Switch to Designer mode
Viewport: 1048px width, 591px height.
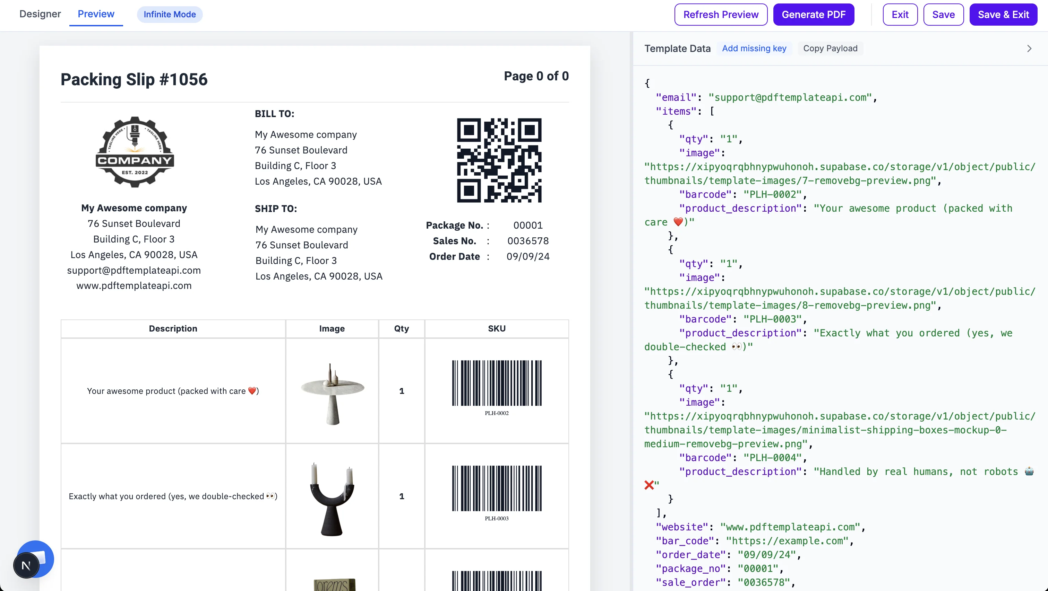tap(40, 14)
